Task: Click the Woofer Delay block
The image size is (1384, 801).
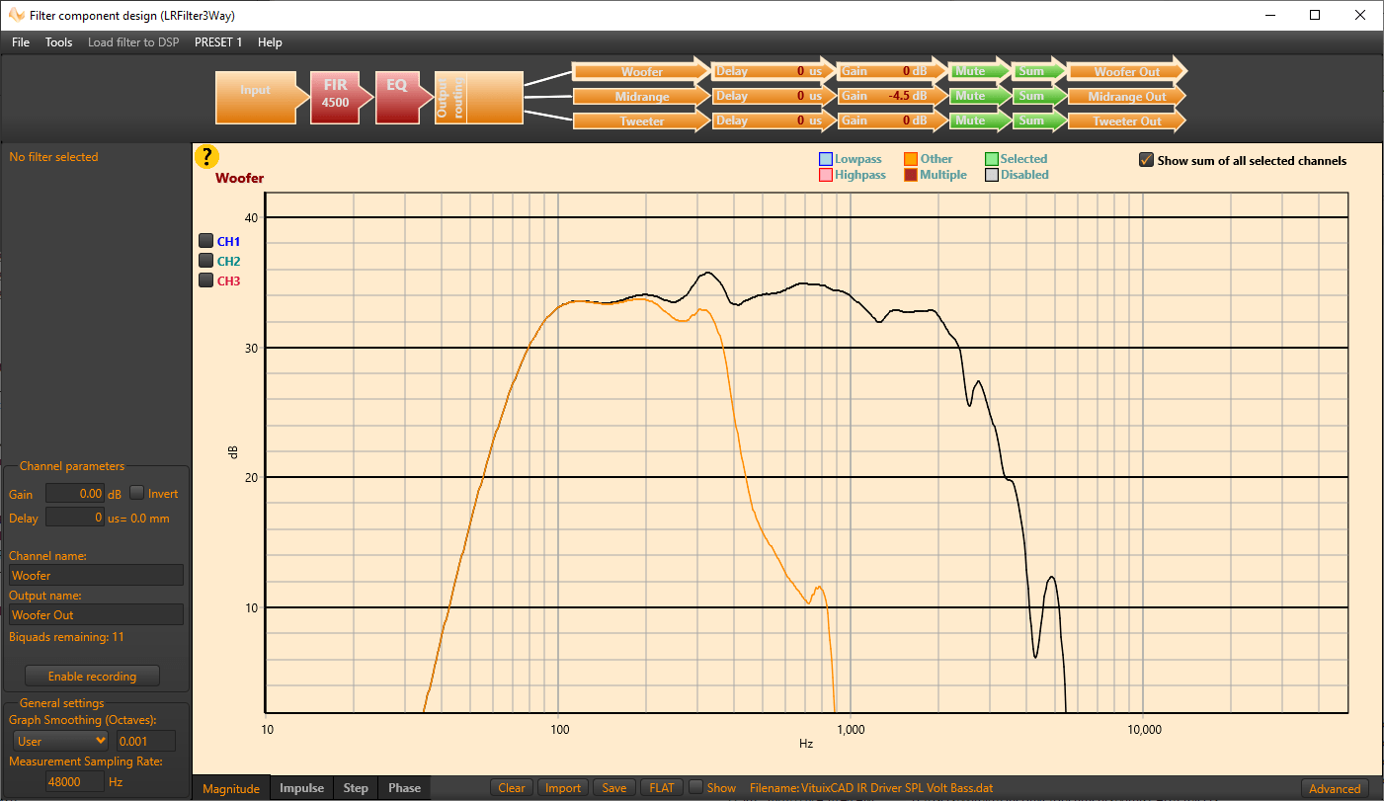Action: coord(773,71)
